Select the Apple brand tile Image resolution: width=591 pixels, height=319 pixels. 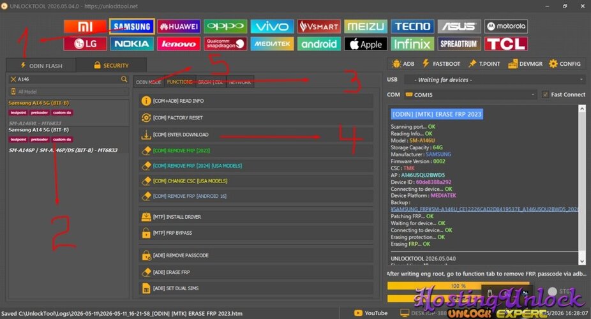pos(366,43)
